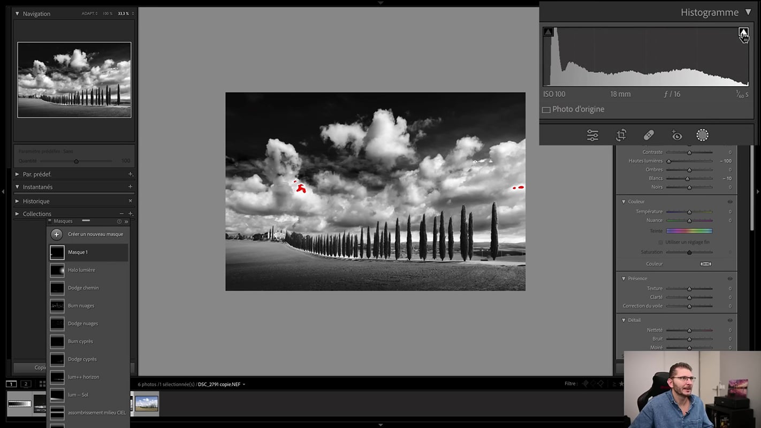Open grid view icon in filmstrip bar

42,384
